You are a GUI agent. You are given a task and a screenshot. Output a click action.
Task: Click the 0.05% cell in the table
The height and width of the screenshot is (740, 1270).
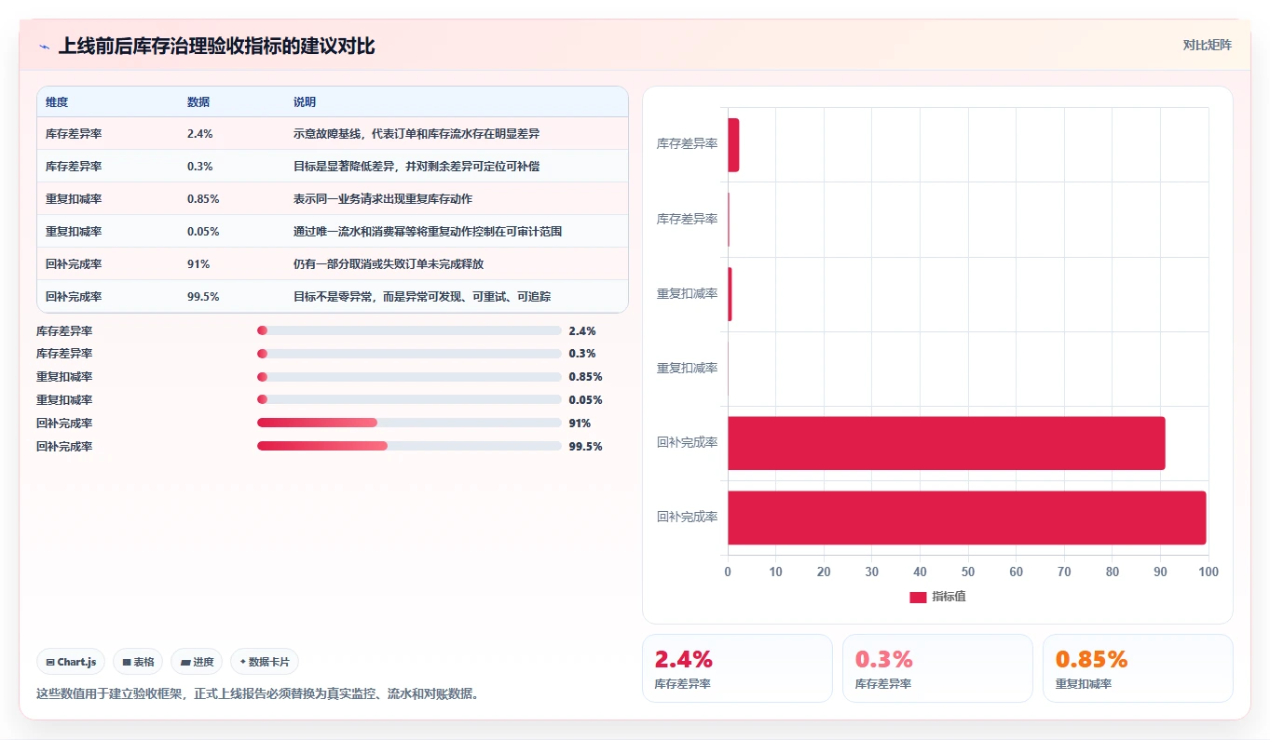203,232
